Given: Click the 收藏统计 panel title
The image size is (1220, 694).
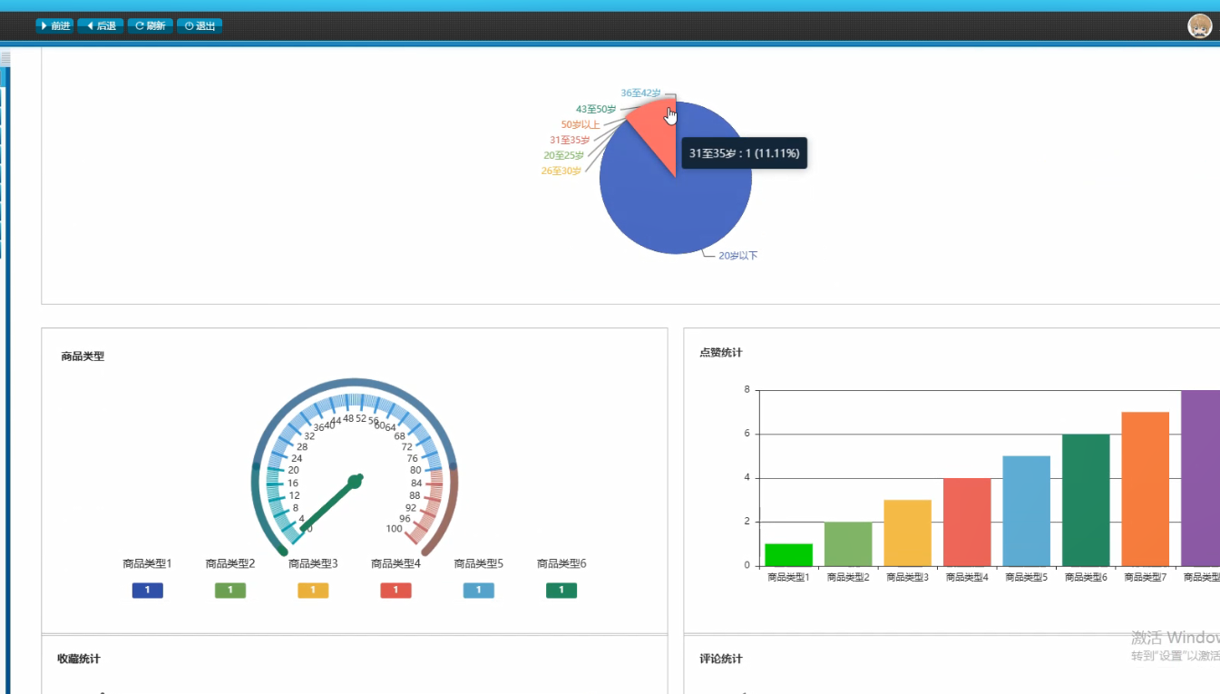Looking at the screenshot, I should (x=79, y=659).
